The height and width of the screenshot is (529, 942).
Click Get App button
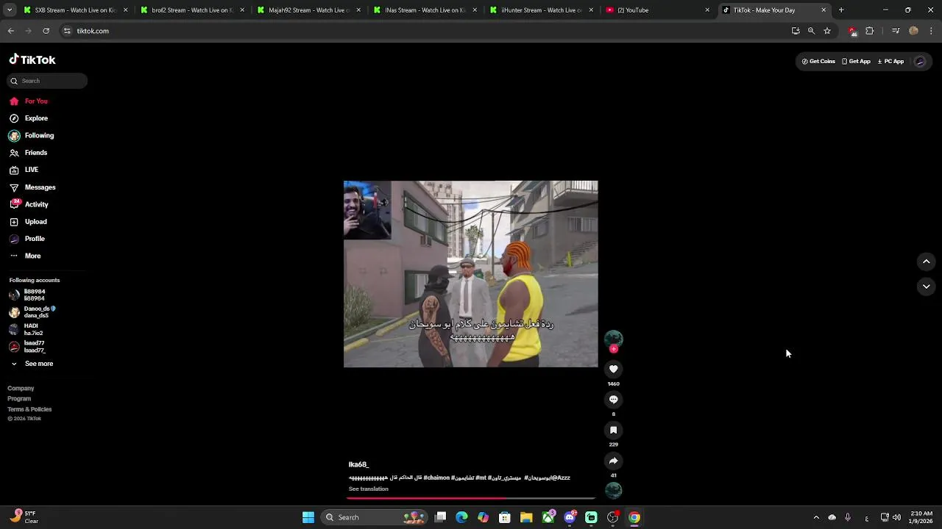click(856, 62)
